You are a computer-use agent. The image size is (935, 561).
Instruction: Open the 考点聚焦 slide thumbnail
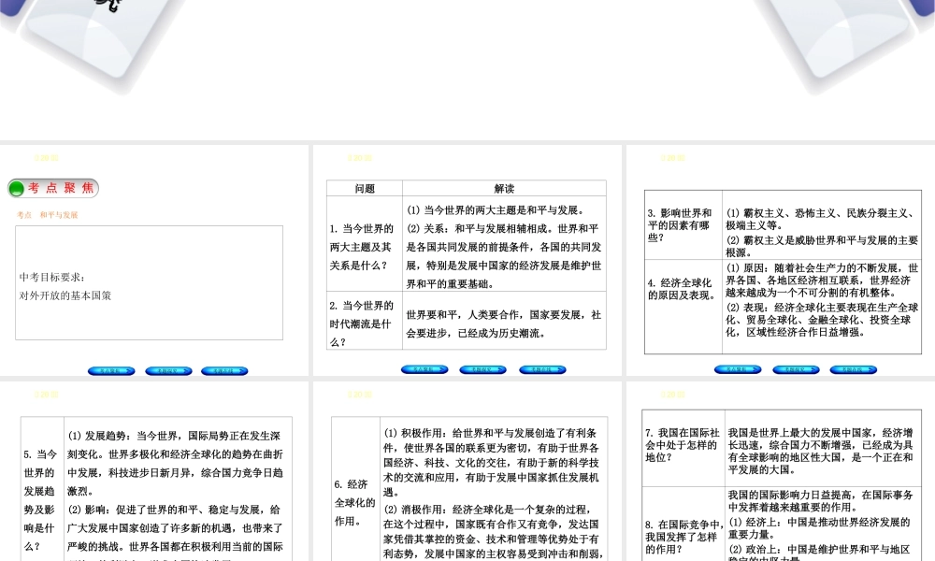154,260
